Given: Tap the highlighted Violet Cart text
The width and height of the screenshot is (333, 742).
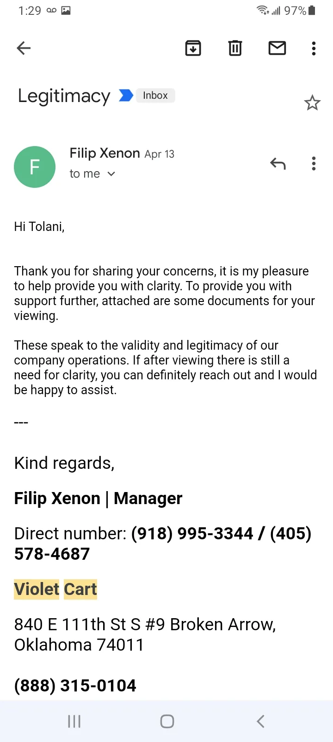Looking at the screenshot, I should (x=55, y=589).
